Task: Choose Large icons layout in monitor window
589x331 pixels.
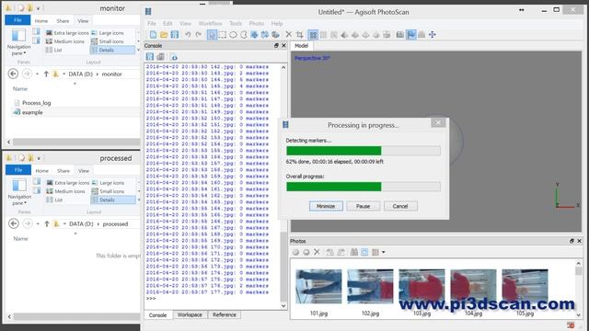Action: coord(108,33)
